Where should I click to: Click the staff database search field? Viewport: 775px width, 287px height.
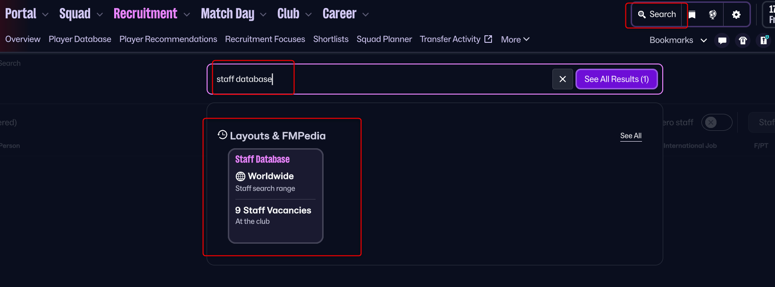click(377, 79)
